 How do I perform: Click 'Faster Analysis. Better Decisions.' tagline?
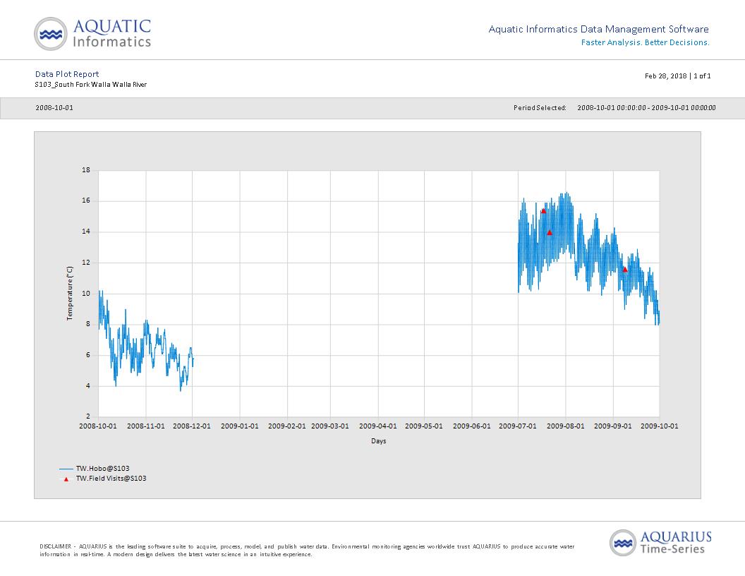tap(646, 42)
